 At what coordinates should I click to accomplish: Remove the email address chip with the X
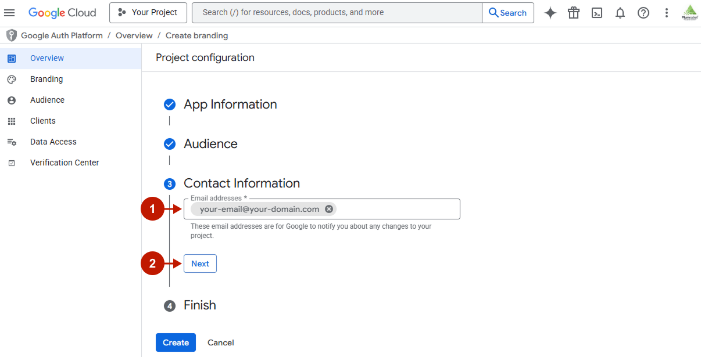pos(329,208)
